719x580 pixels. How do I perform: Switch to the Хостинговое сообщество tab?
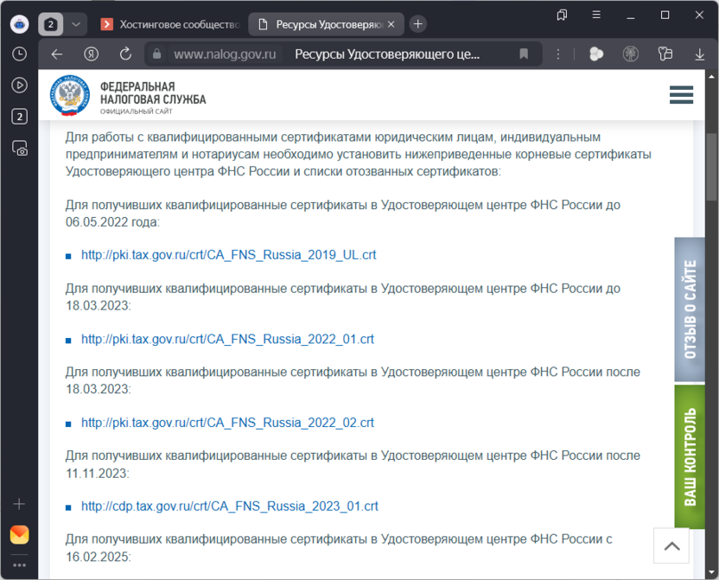point(170,24)
